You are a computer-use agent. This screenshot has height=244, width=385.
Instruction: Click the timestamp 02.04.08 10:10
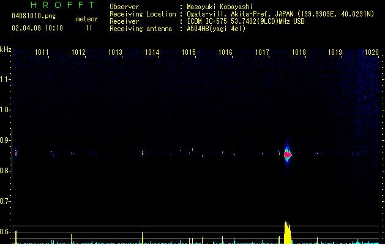37,28
